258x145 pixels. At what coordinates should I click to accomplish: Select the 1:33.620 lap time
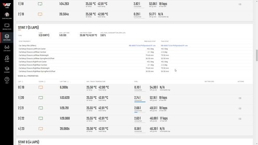(x=64, y=97)
